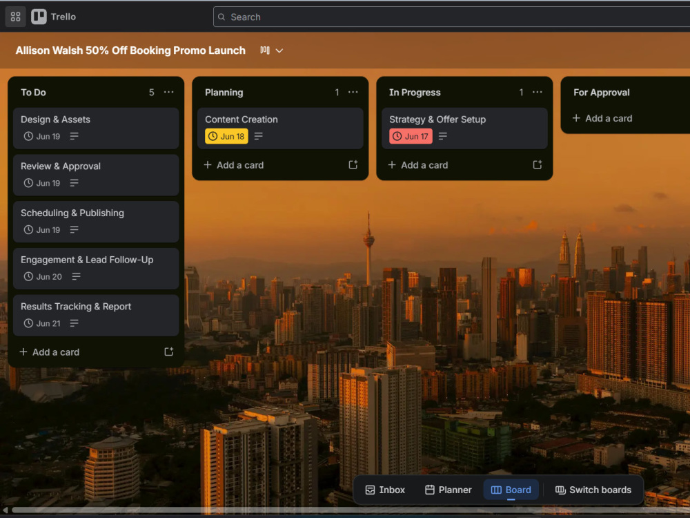Create card from template in Planning
690x518 pixels.
(x=353, y=165)
